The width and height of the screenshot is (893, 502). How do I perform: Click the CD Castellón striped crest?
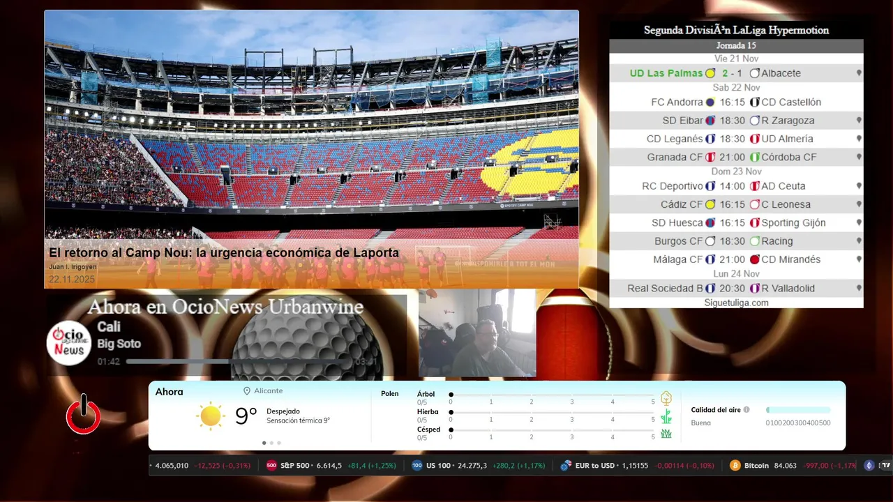(754, 102)
